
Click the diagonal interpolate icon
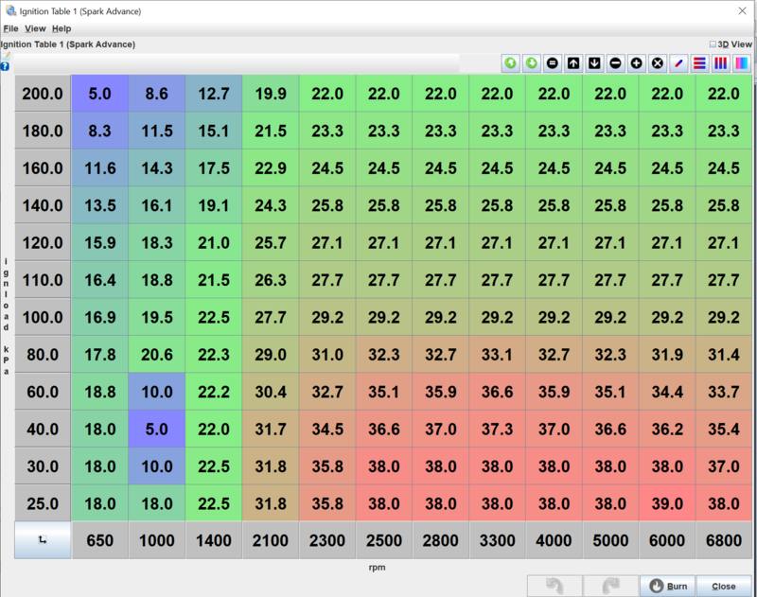pos(678,63)
